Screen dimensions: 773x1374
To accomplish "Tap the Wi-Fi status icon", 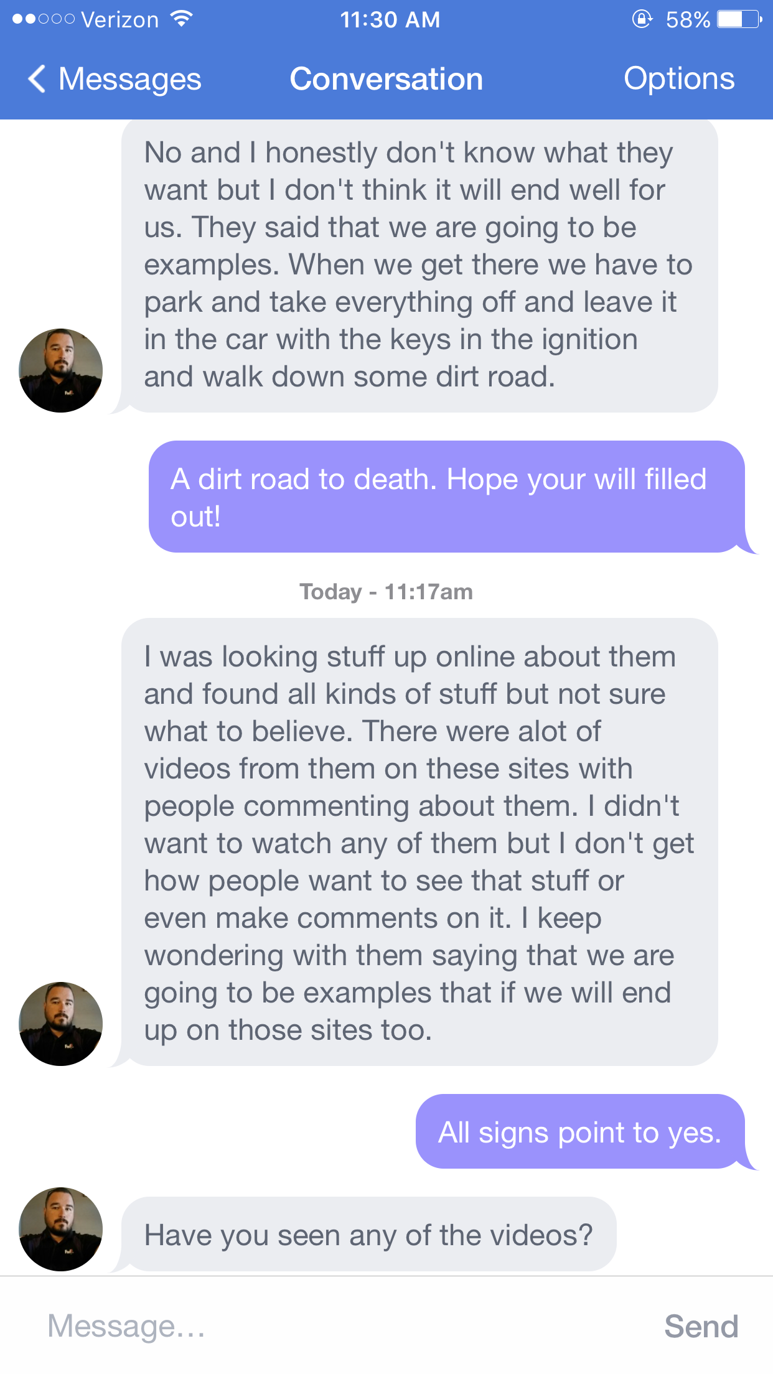I will (x=181, y=19).
